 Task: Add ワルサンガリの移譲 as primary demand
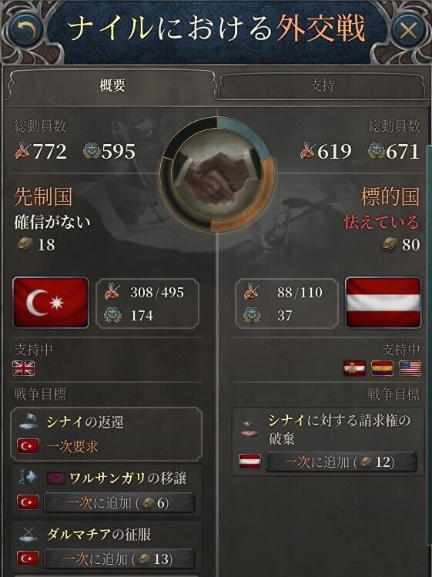click(x=119, y=503)
